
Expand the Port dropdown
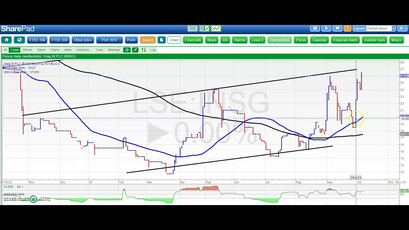(131, 40)
